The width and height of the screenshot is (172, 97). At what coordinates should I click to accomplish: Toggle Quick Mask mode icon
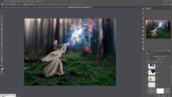coord(2,71)
